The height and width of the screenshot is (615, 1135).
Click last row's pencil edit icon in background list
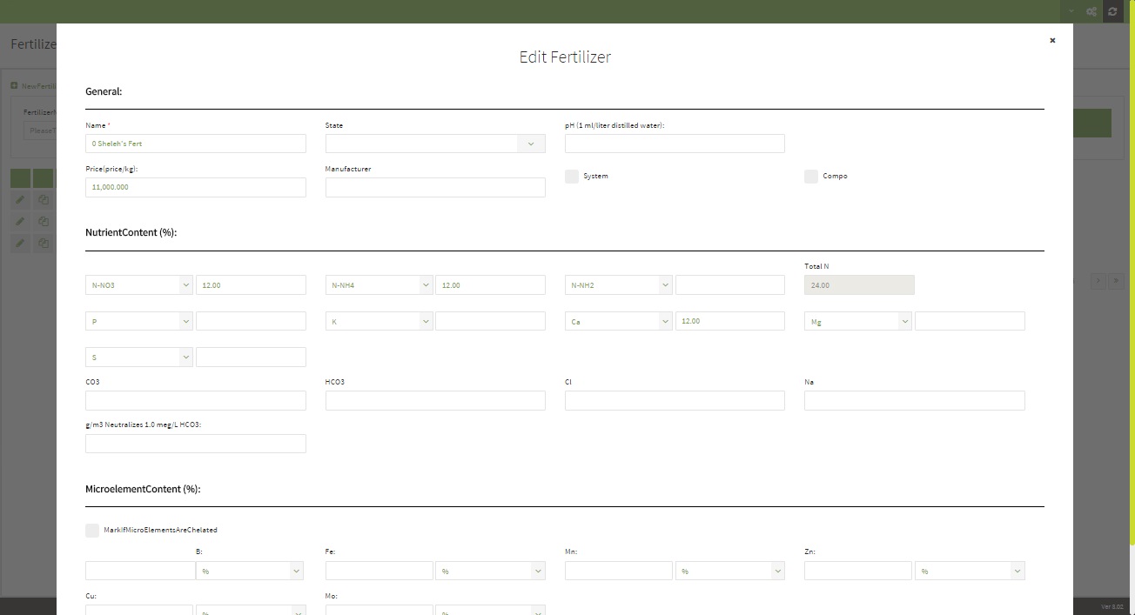tap(20, 243)
